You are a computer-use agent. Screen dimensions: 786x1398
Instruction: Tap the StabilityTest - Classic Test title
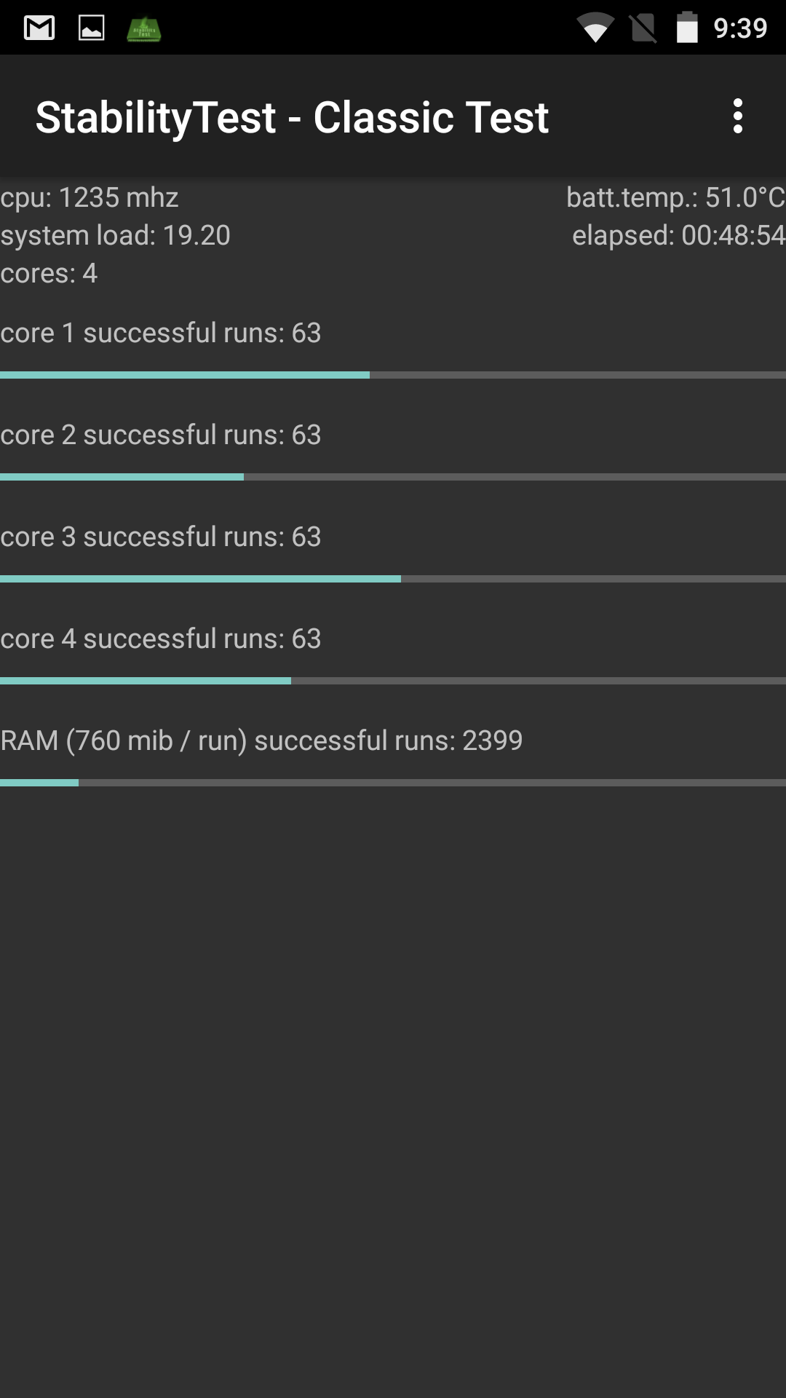point(292,117)
